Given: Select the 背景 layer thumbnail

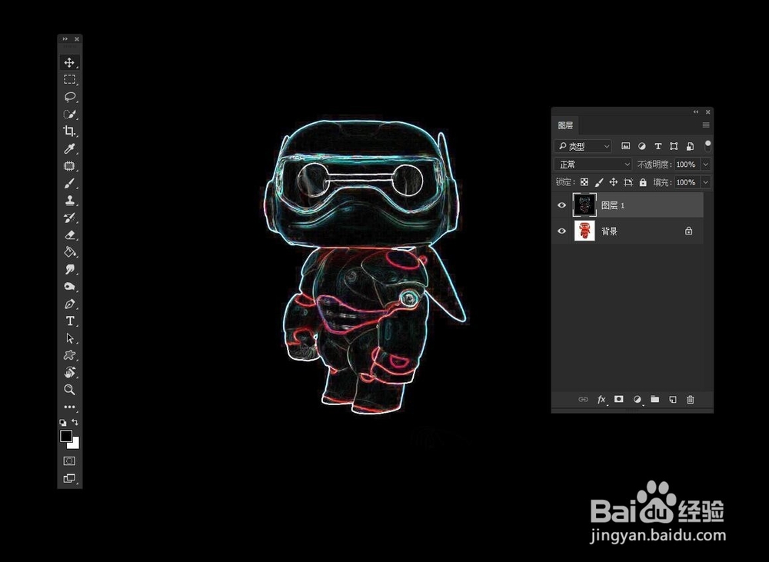Looking at the screenshot, I should pos(584,231).
